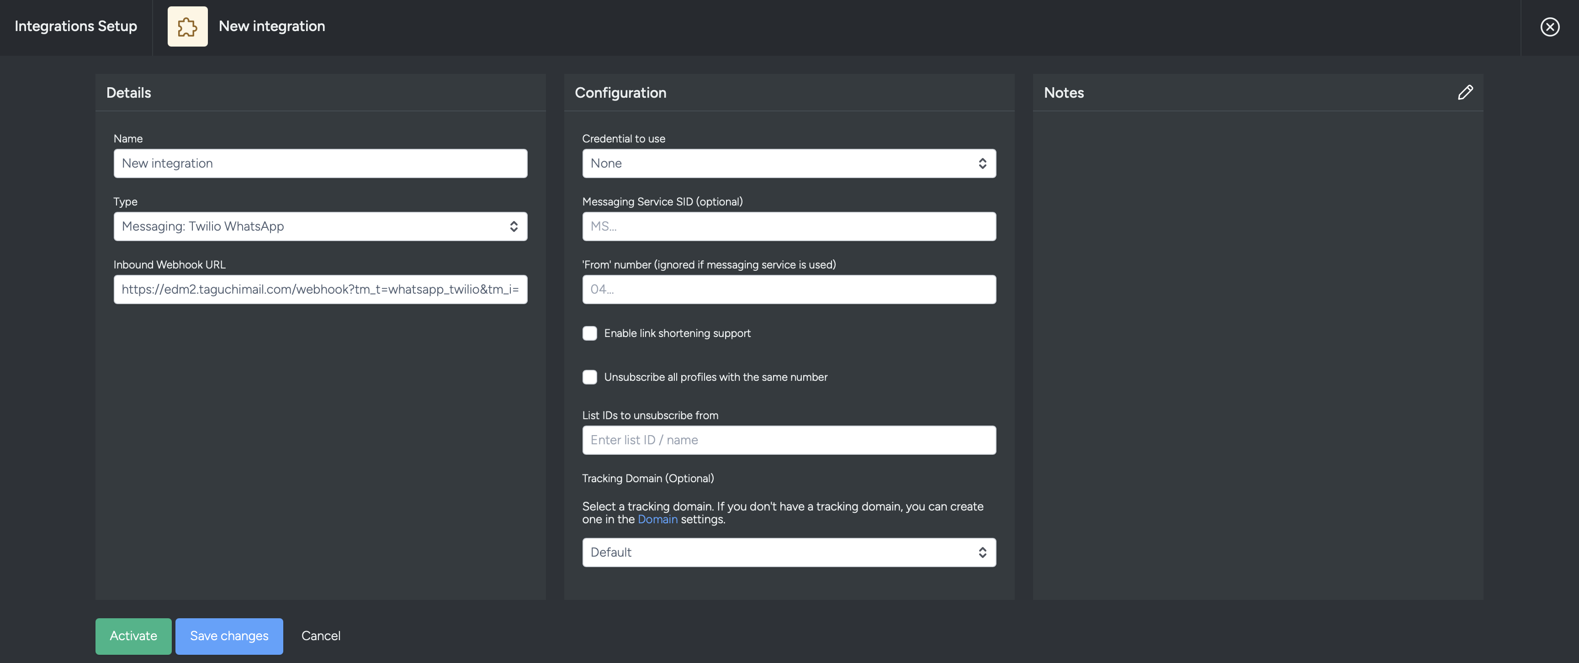Click the 'From' number field
Image resolution: width=1579 pixels, height=663 pixels.
pos(789,289)
